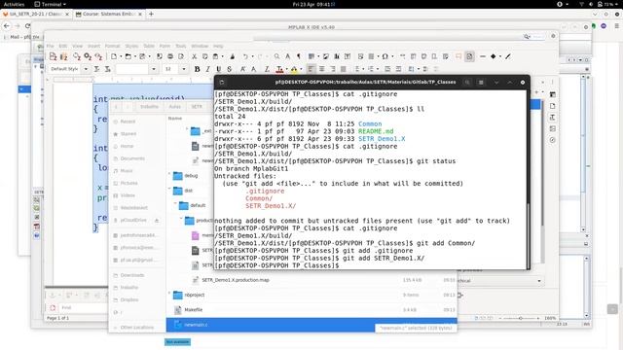Click the Cut icon in Writer toolbar
The image size is (623, 350).
pyautogui.click(x=195, y=56)
